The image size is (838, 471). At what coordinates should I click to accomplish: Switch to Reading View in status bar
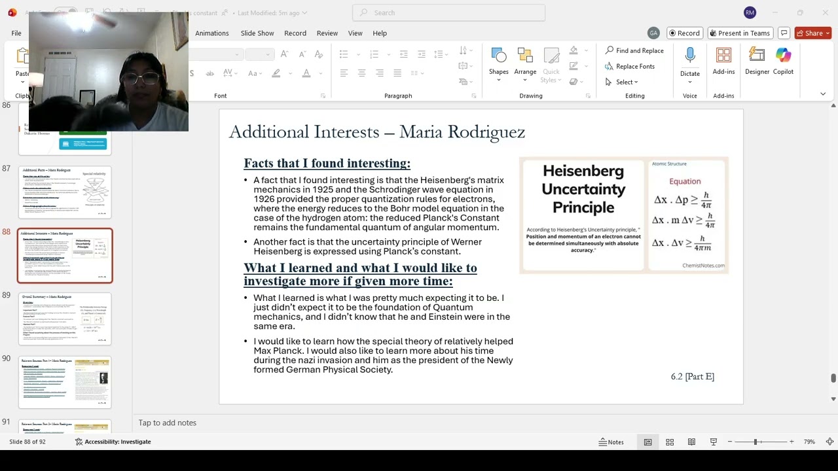(x=691, y=442)
